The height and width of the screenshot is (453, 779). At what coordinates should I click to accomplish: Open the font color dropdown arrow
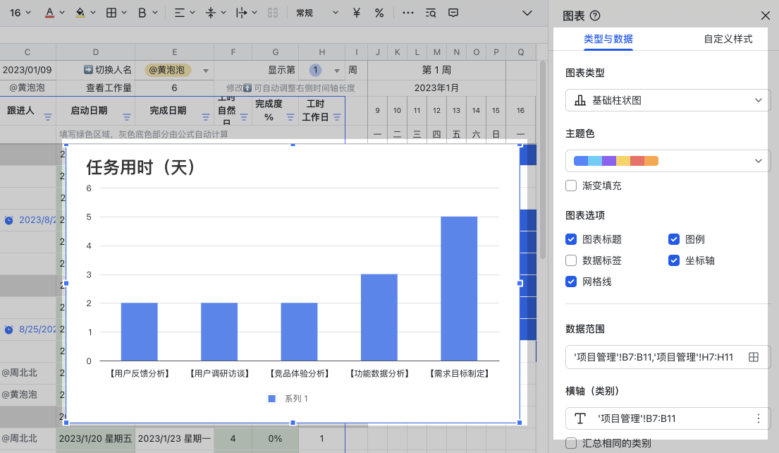(62, 13)
